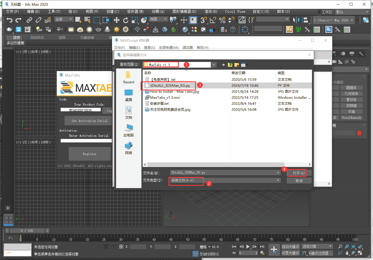
Task: Open the 工作区 默认 workspace dropdown
Action: pyautogui.click(x=353, y=12)
